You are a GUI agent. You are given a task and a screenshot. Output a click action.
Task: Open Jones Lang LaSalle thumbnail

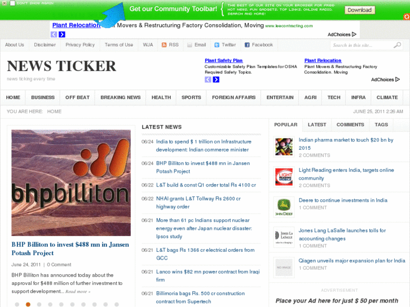tap(284, 237)
